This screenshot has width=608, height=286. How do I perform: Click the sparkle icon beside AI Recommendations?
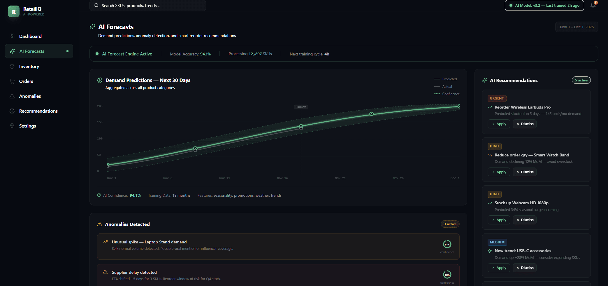pyautogui.click(x=485, y=80)
